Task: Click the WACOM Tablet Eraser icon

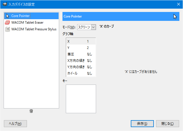Action: click(7, 23)
